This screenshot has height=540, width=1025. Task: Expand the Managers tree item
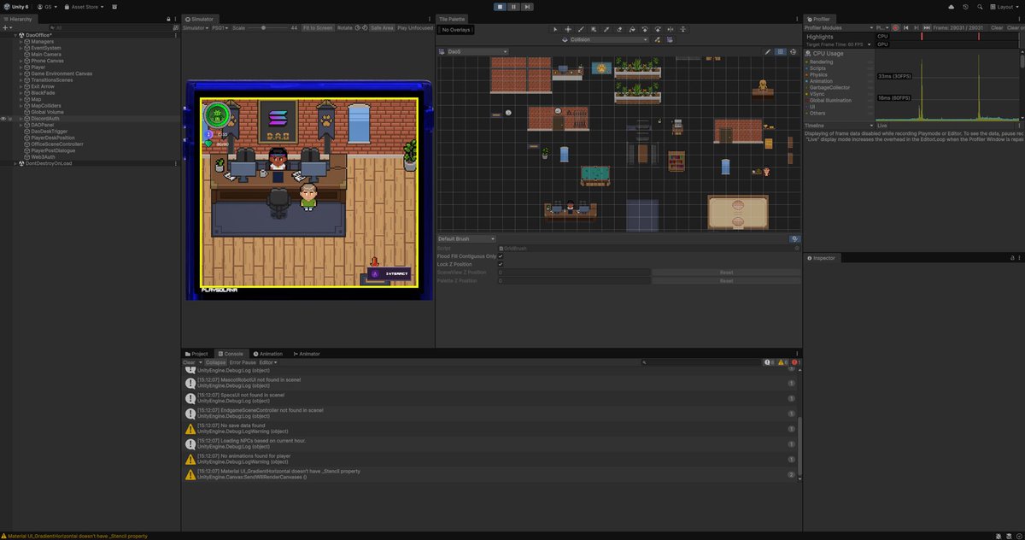pyautogui.click(x=20, y=42)
